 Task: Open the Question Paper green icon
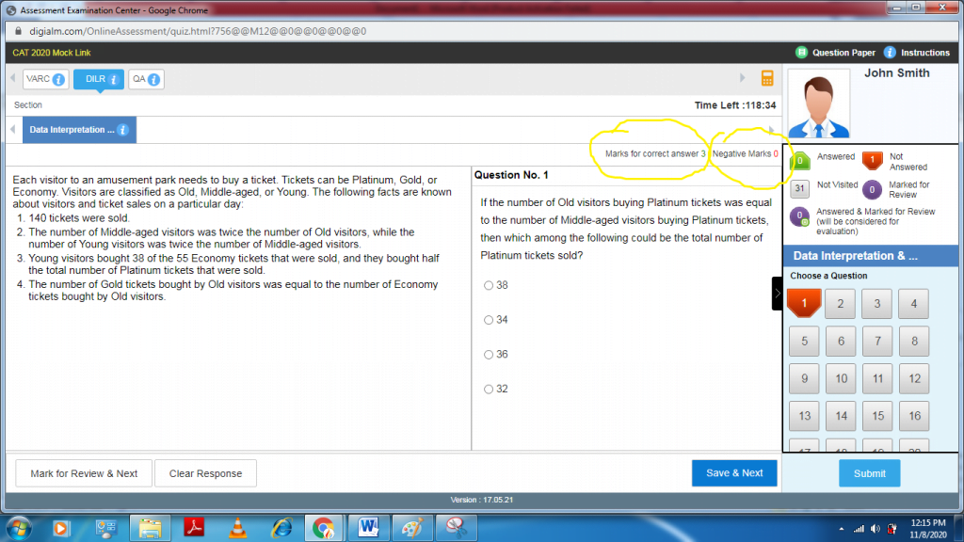tap(801, 53)
